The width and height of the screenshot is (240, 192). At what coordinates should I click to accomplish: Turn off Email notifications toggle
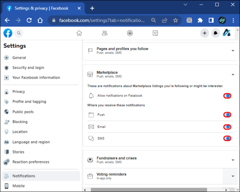[x=227, y=127]
